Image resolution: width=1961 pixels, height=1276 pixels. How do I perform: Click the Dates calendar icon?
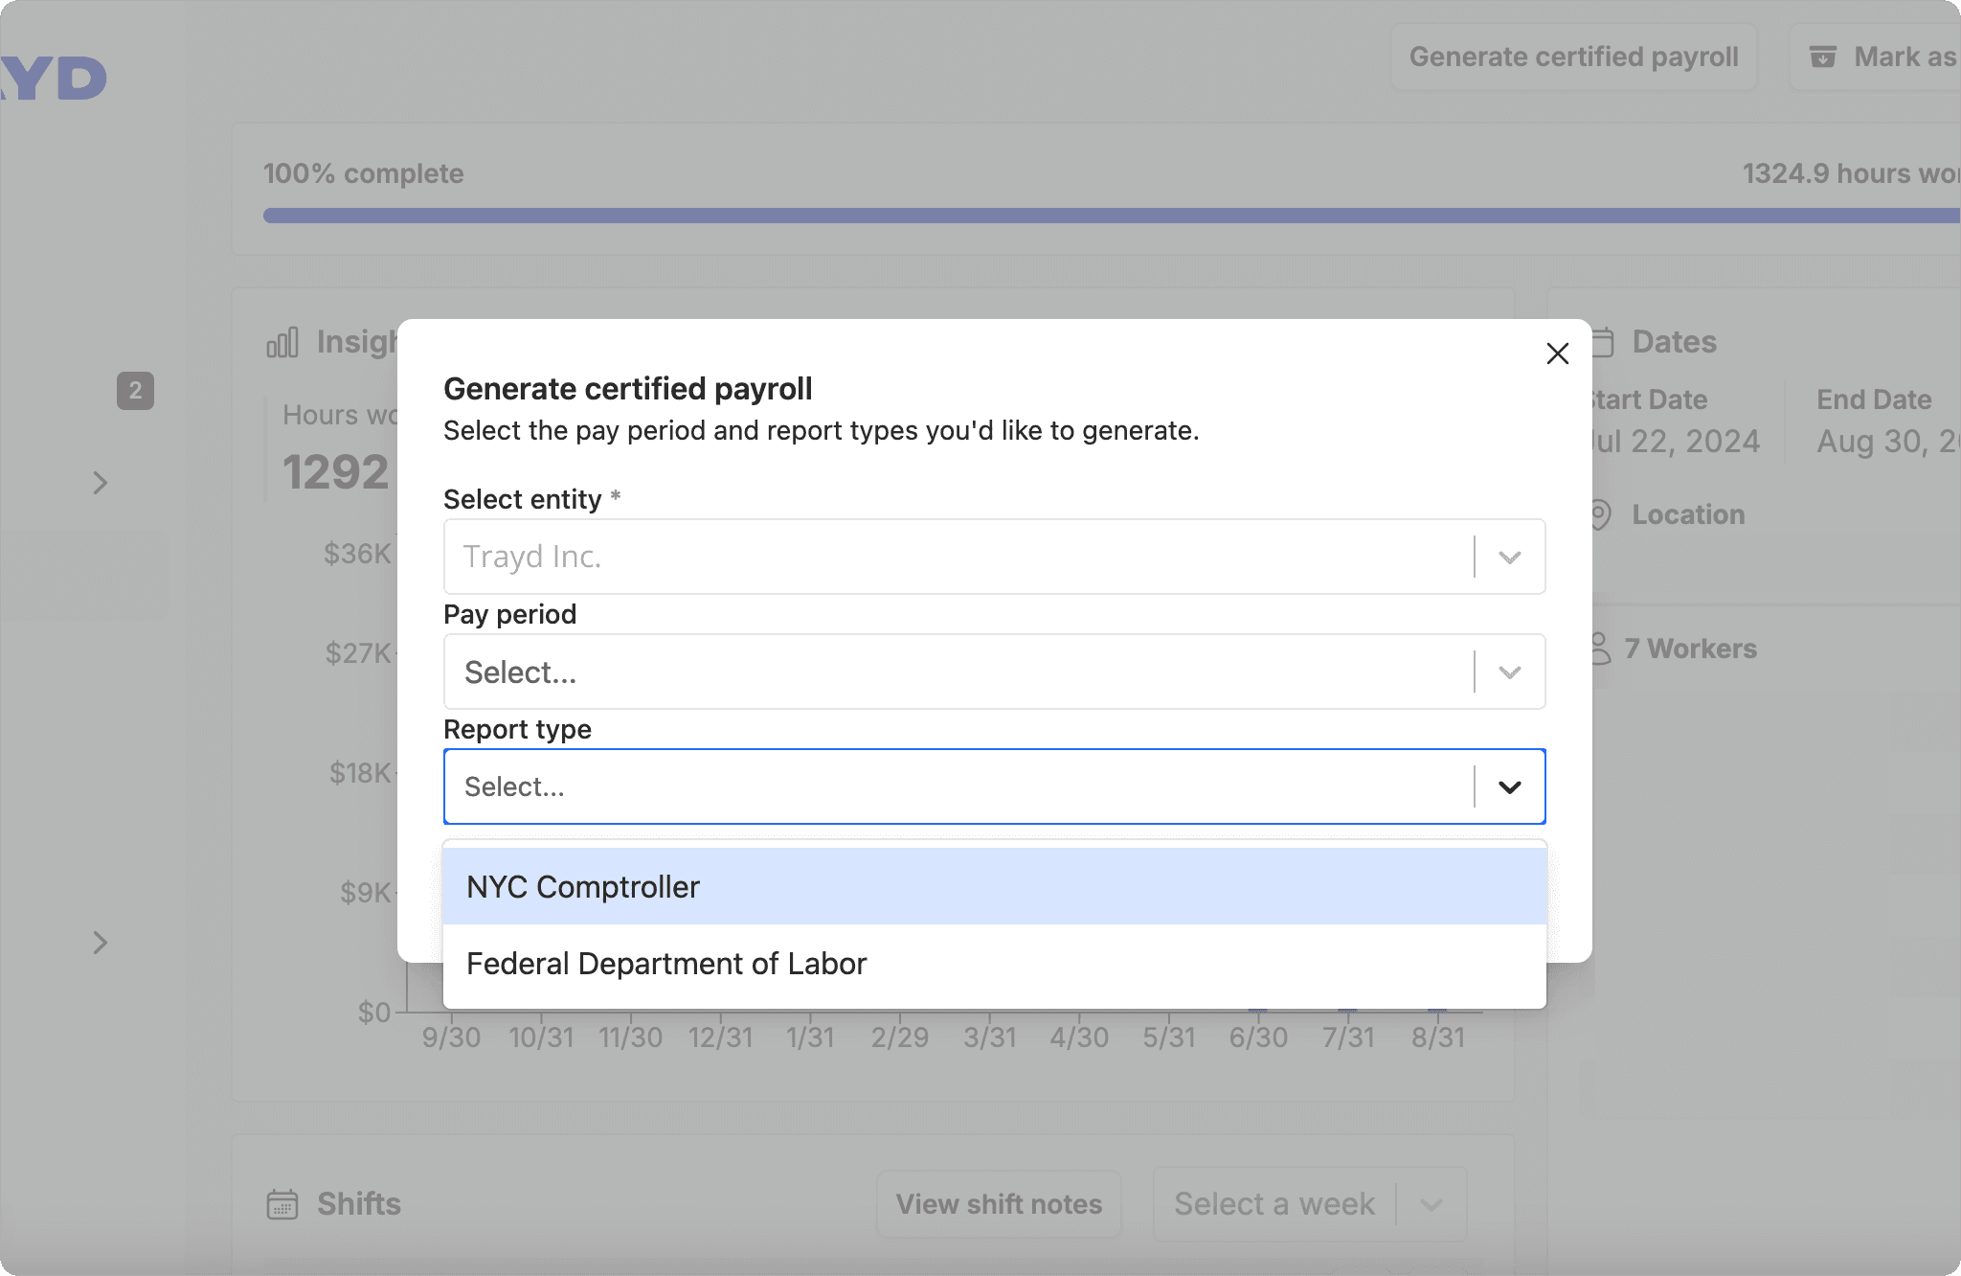click(1604, 342)
